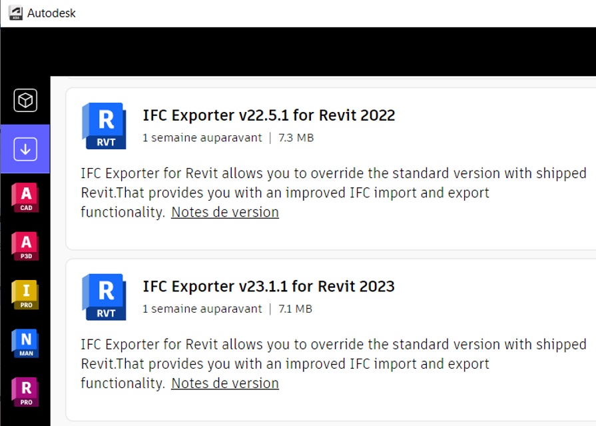Open Notes de version for IFC Exporter v23.1.1
Viewport: 596px width, 426px height.
[225, 383]
